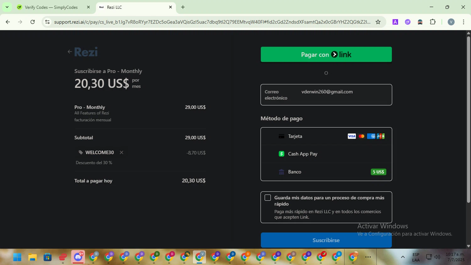
Task: Click the browser address bar URL
Action: (x=212, y=22)
